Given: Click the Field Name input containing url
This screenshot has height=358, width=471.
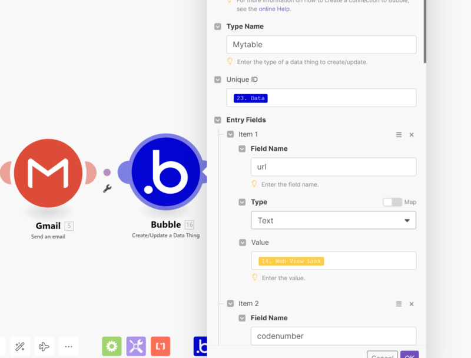Looking at the screenshot, I should [x=333, y=167].
